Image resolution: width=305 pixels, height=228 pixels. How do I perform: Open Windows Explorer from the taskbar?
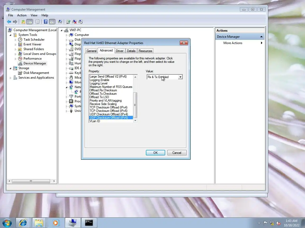[39, 222]
